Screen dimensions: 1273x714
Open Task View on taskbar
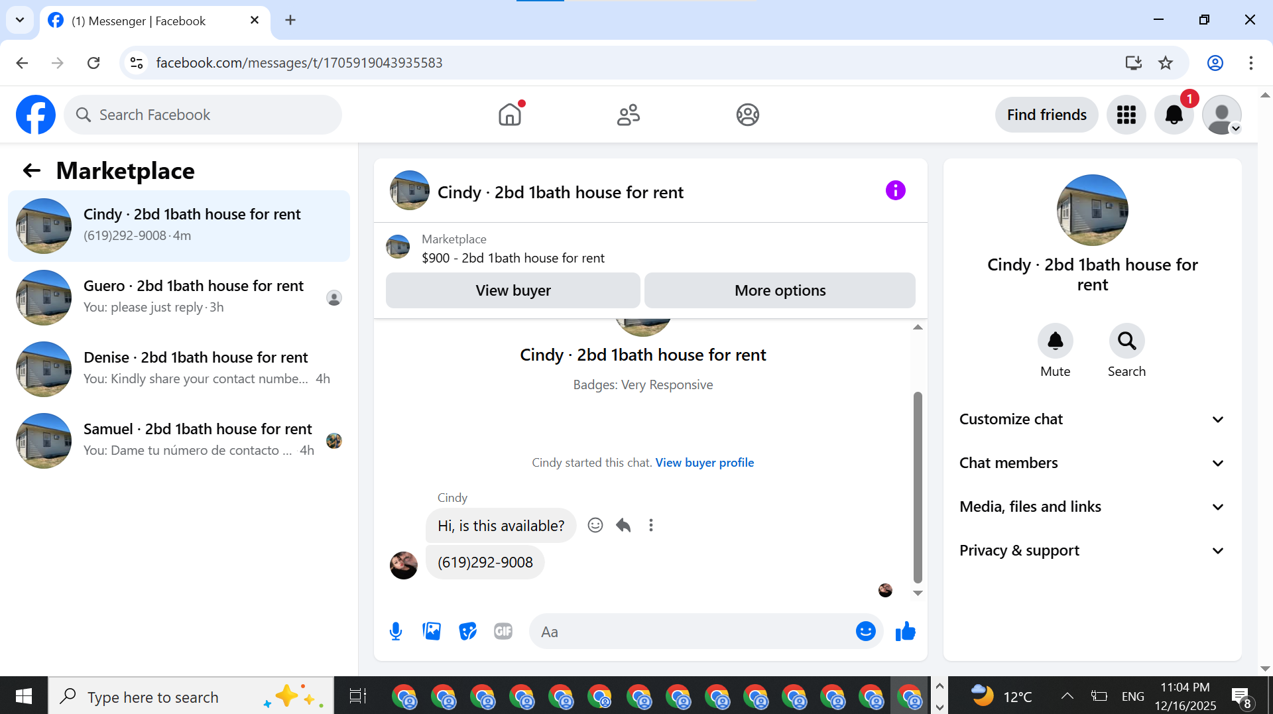click(357, 696)
